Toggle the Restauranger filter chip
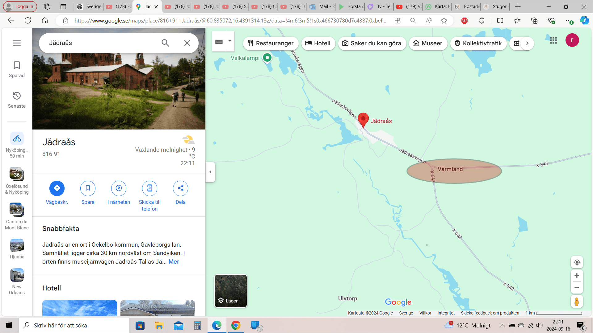593x333 pixels. 271,43
